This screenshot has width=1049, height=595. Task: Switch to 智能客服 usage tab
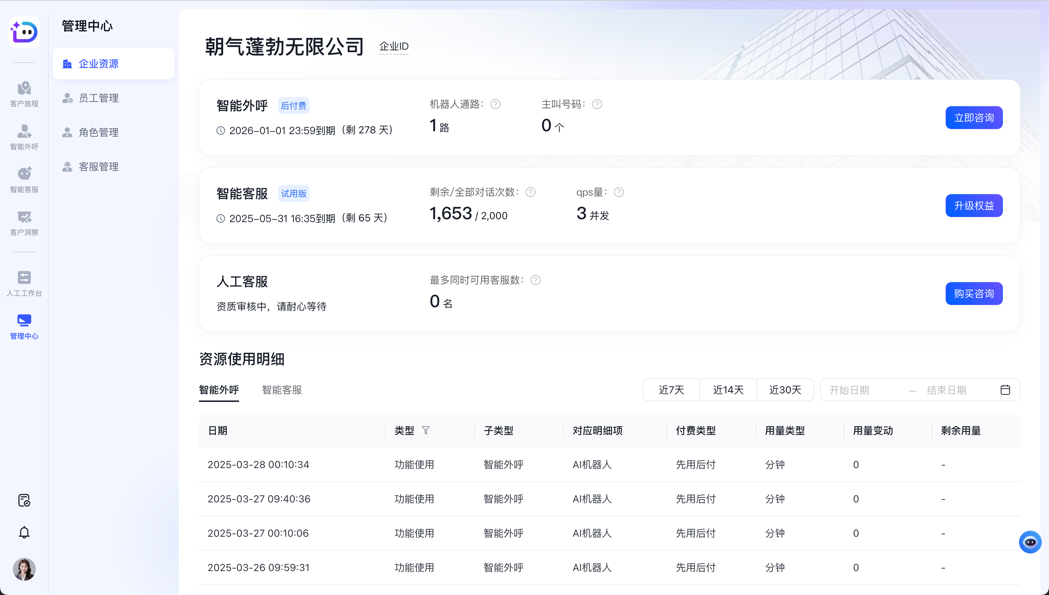click(x=282, y=390)
